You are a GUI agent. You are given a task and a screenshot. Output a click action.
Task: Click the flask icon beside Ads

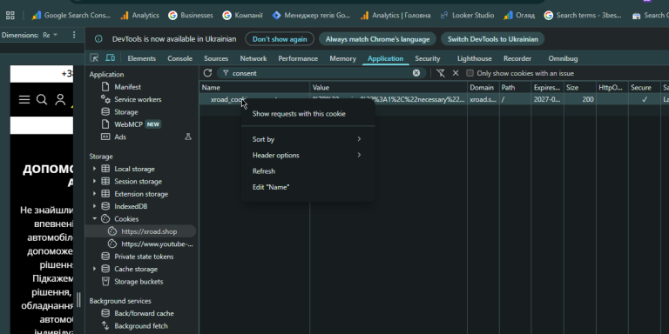click(x=188, y=137)
